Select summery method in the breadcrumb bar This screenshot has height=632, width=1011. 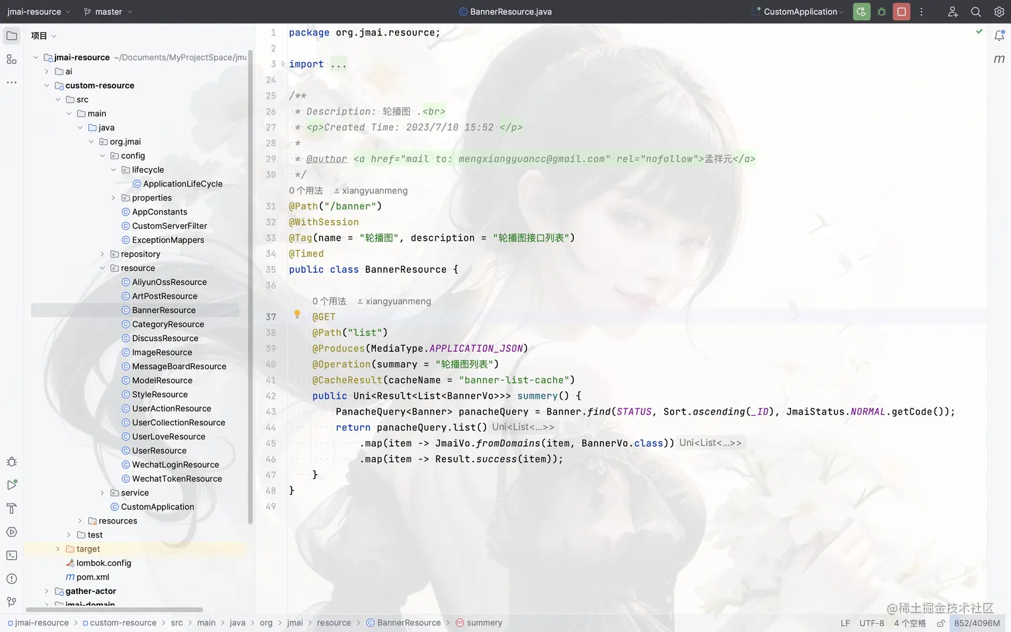[x=479, y=623]
